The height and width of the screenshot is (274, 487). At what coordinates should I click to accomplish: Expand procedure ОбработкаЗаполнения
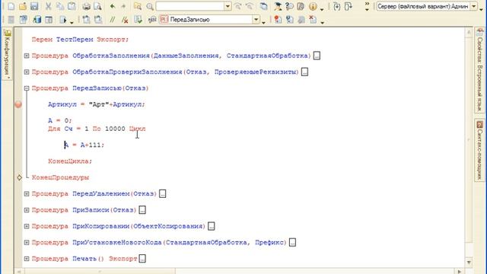click(x=27, y=56)
